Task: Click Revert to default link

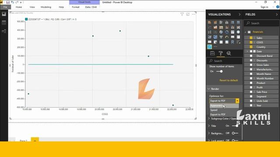Action: [x=228, y=80]
